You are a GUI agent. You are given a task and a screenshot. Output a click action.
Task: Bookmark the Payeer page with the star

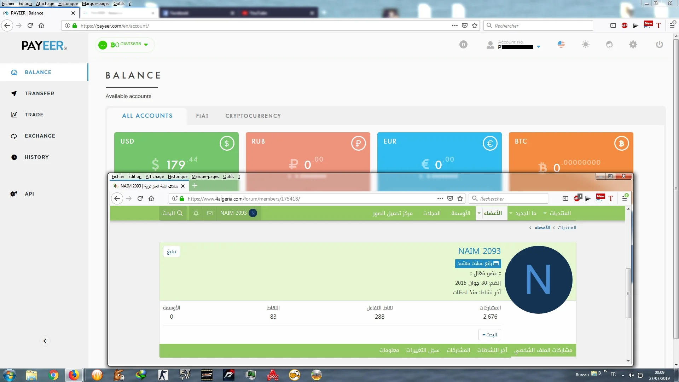475,25
